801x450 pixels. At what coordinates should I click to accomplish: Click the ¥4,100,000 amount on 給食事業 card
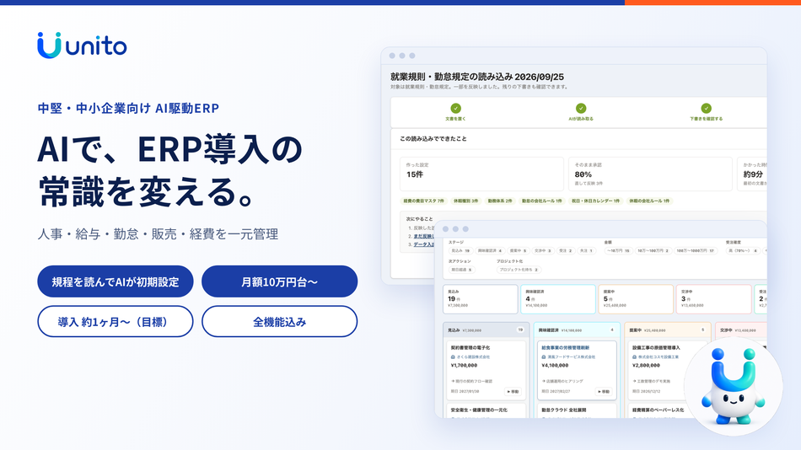tap(556, 365)
